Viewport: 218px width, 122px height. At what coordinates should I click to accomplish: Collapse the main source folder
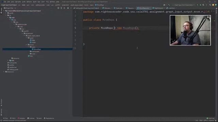(8, 18)
